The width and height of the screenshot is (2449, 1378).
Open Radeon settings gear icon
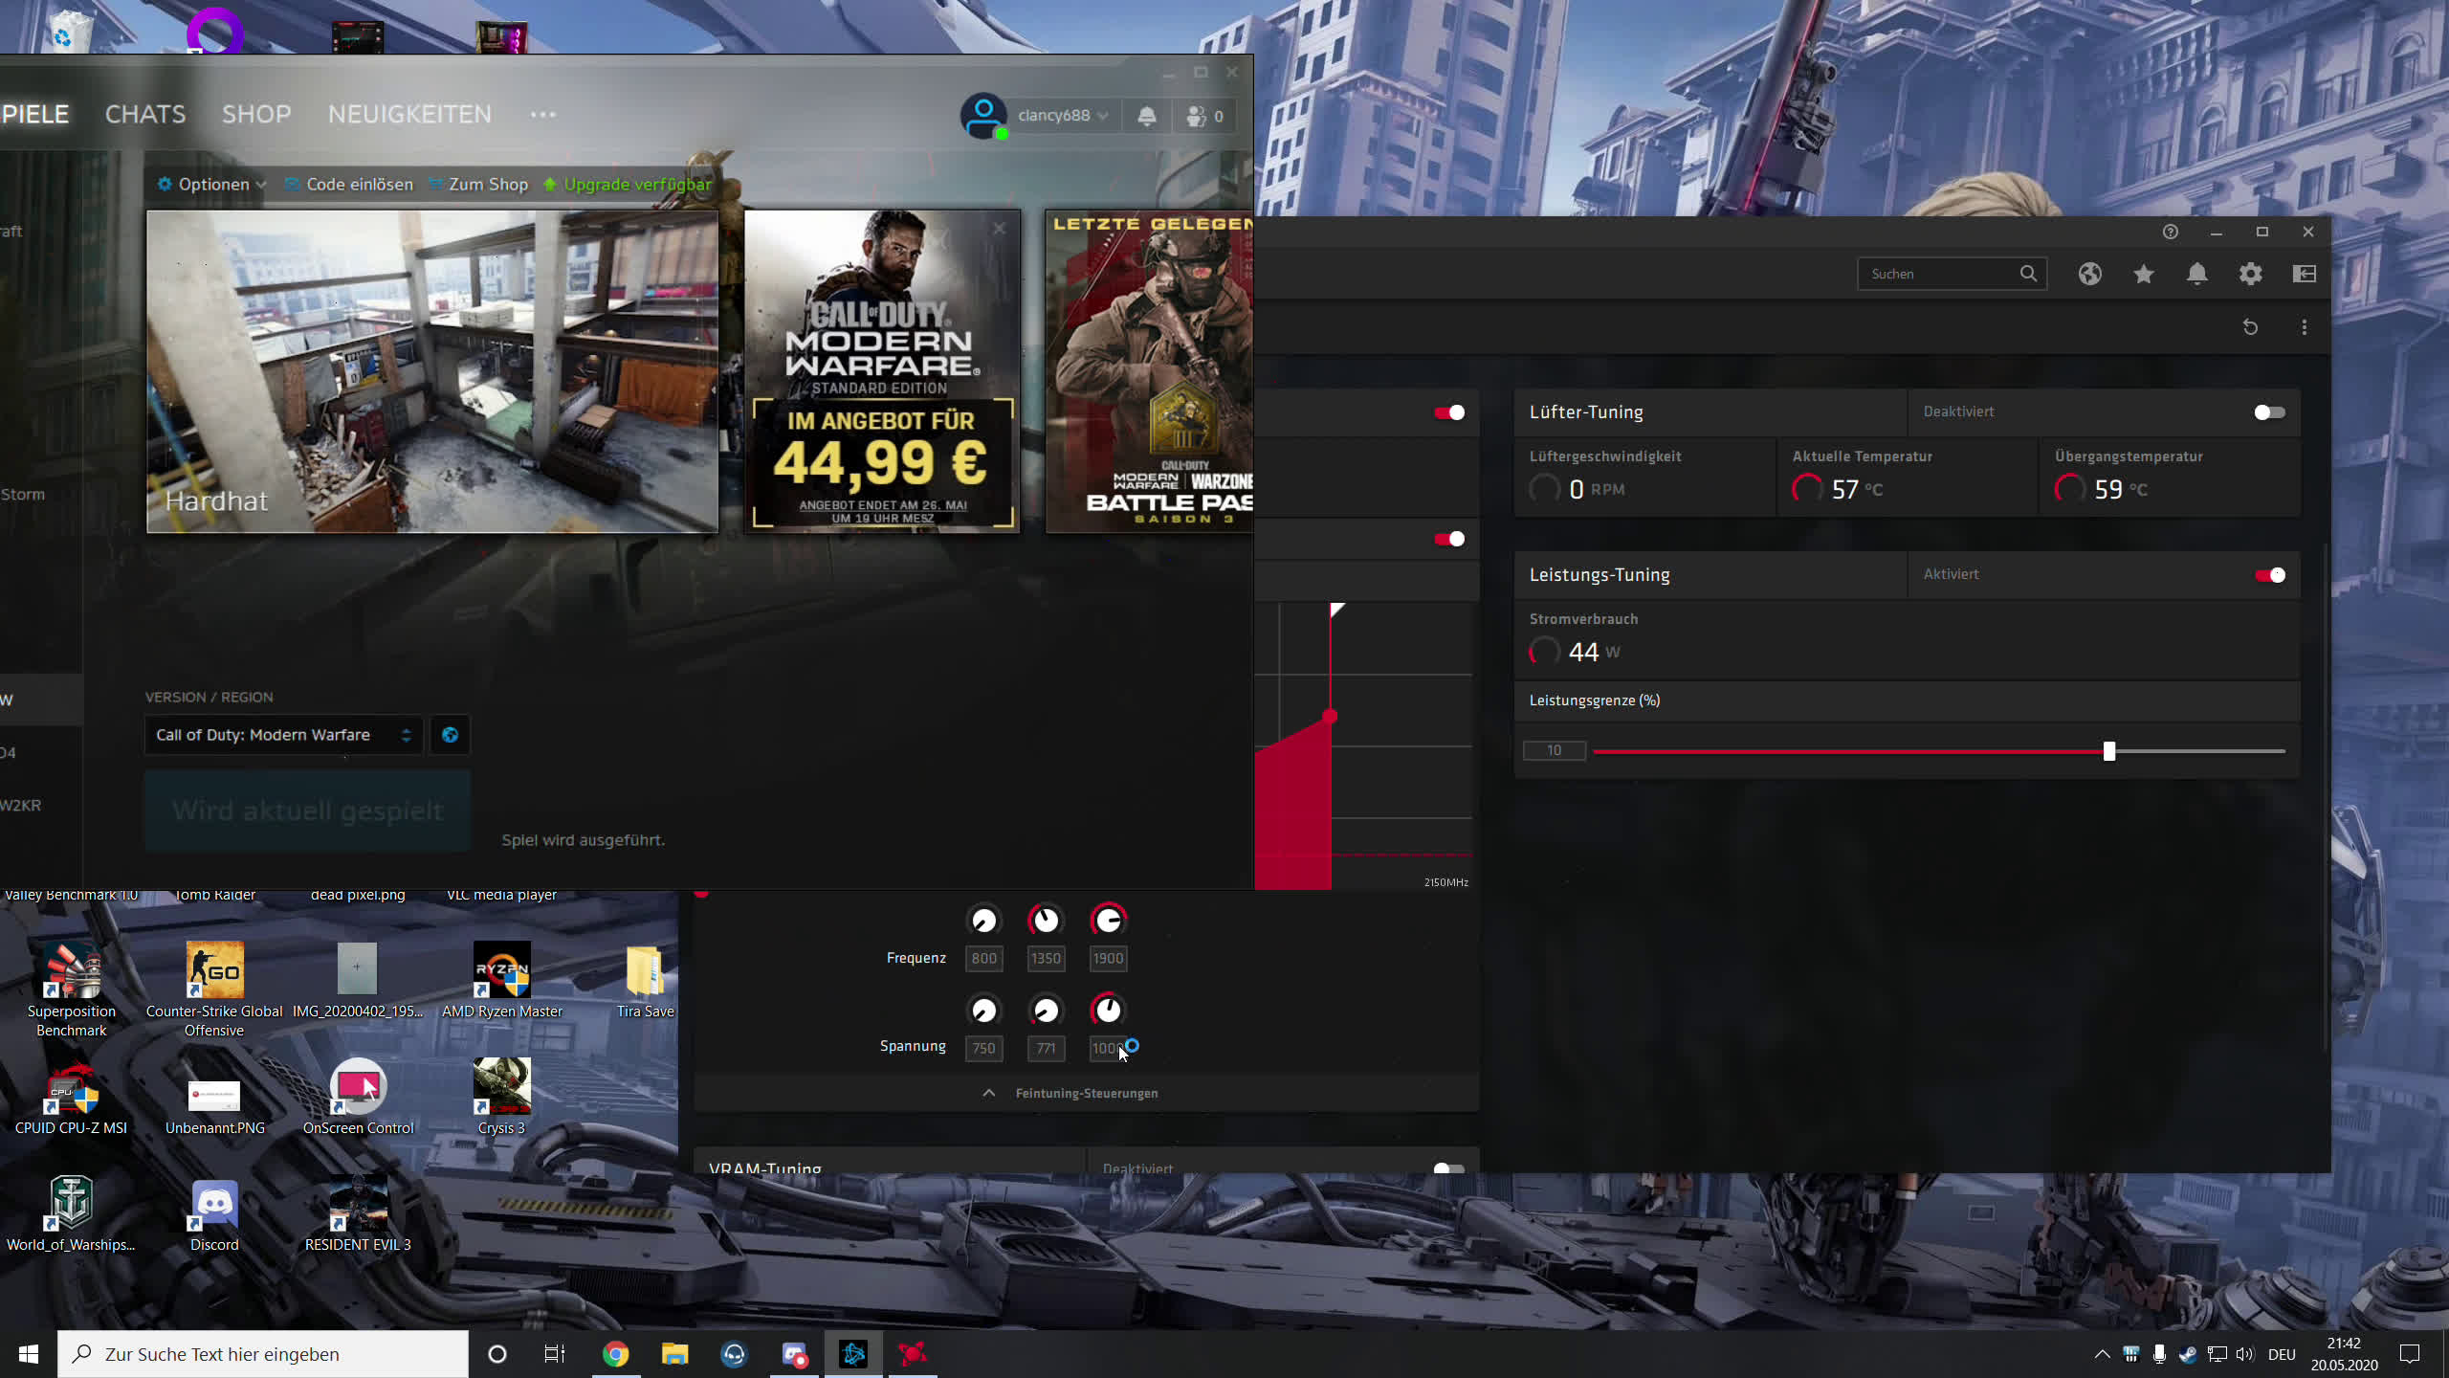(x=2250, y=275)
